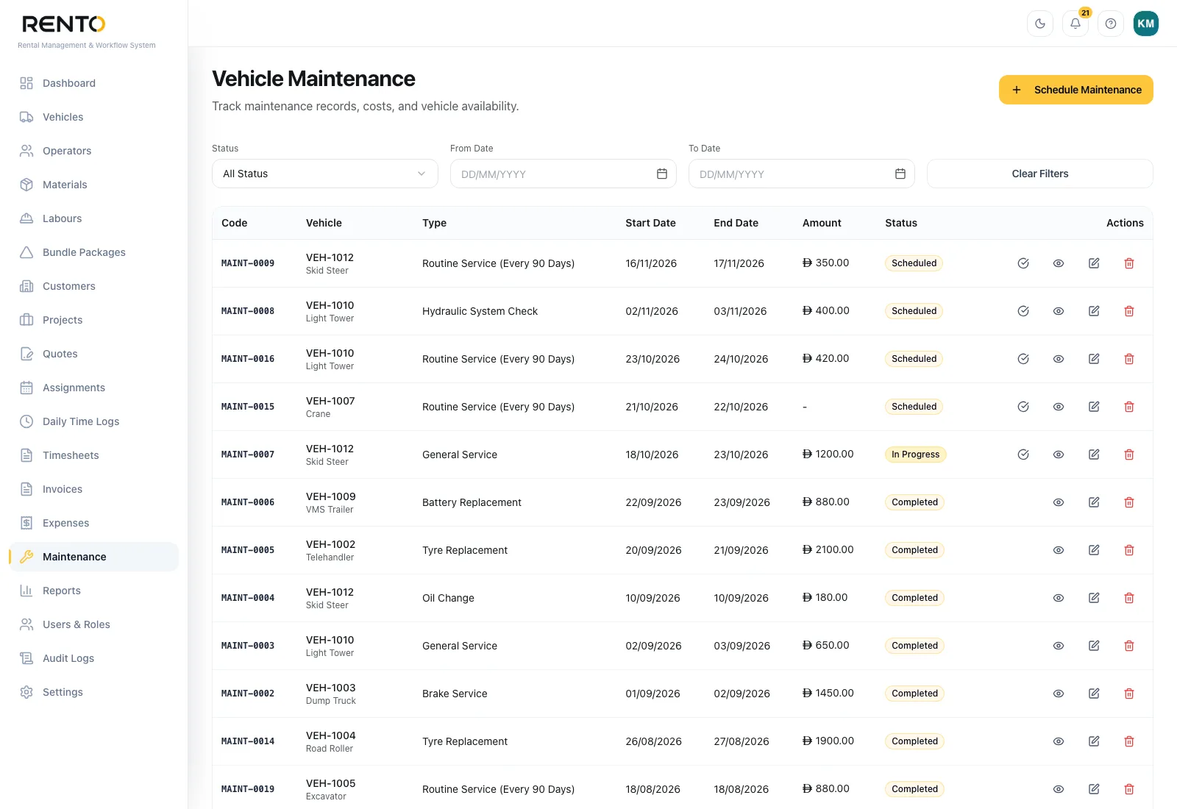View details of MAINT-0008
This screenshot has height=809, width=1177.
click(1059, 311)
